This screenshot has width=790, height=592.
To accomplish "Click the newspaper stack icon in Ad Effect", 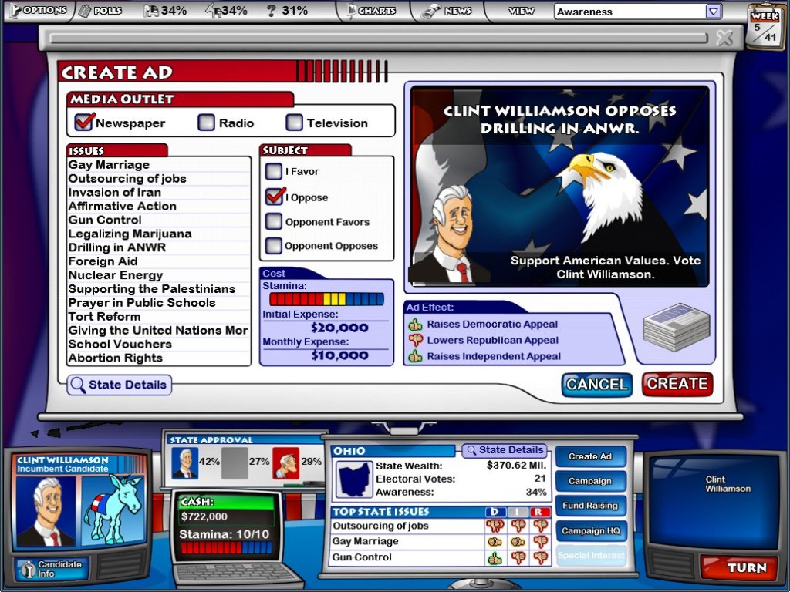I will [x=676, y=328].
